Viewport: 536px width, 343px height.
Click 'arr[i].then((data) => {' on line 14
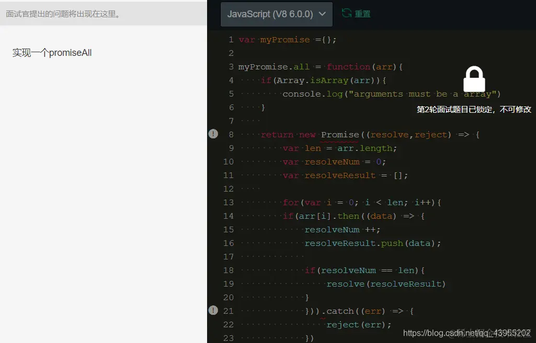tap(362, 216)
